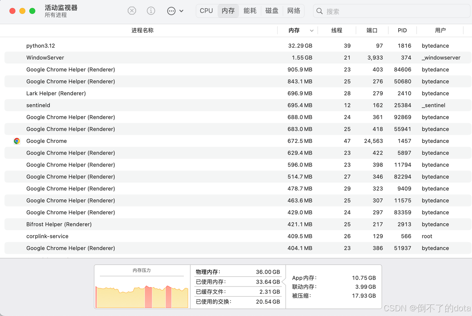Sort by PID column header
This screenshot has width=472, height=316.
pos(402,31)
